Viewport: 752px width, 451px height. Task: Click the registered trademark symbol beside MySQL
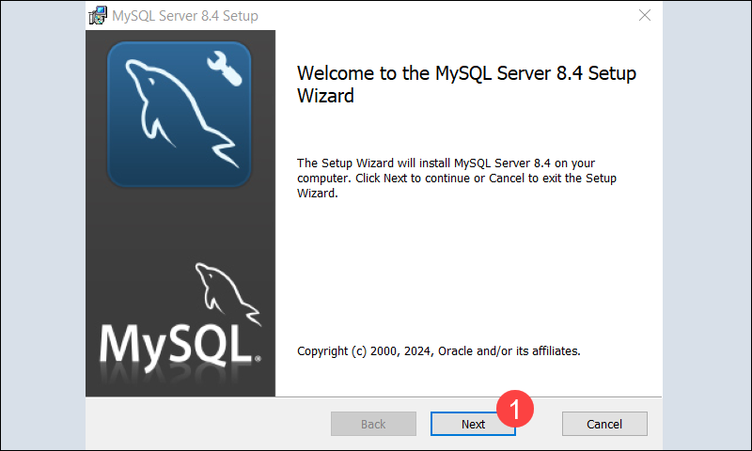(x=257, y=359)
